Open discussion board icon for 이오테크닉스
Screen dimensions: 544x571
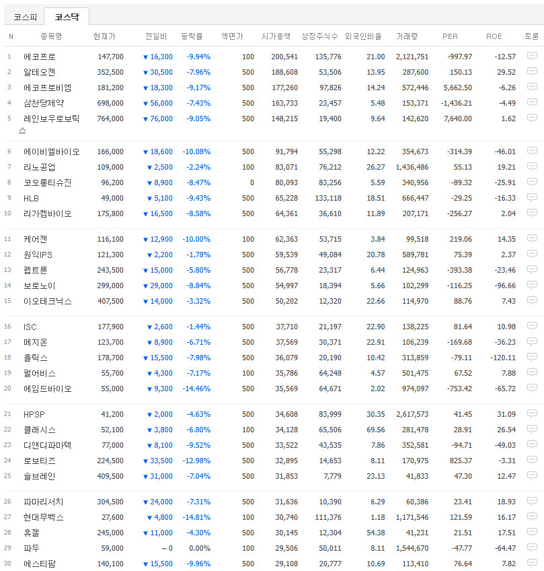tap(532, 300)
